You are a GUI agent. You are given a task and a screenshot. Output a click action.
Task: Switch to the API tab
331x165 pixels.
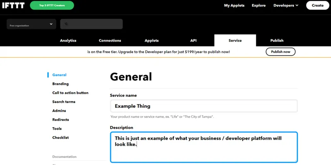pyautogui.click(x=193, y=40)
